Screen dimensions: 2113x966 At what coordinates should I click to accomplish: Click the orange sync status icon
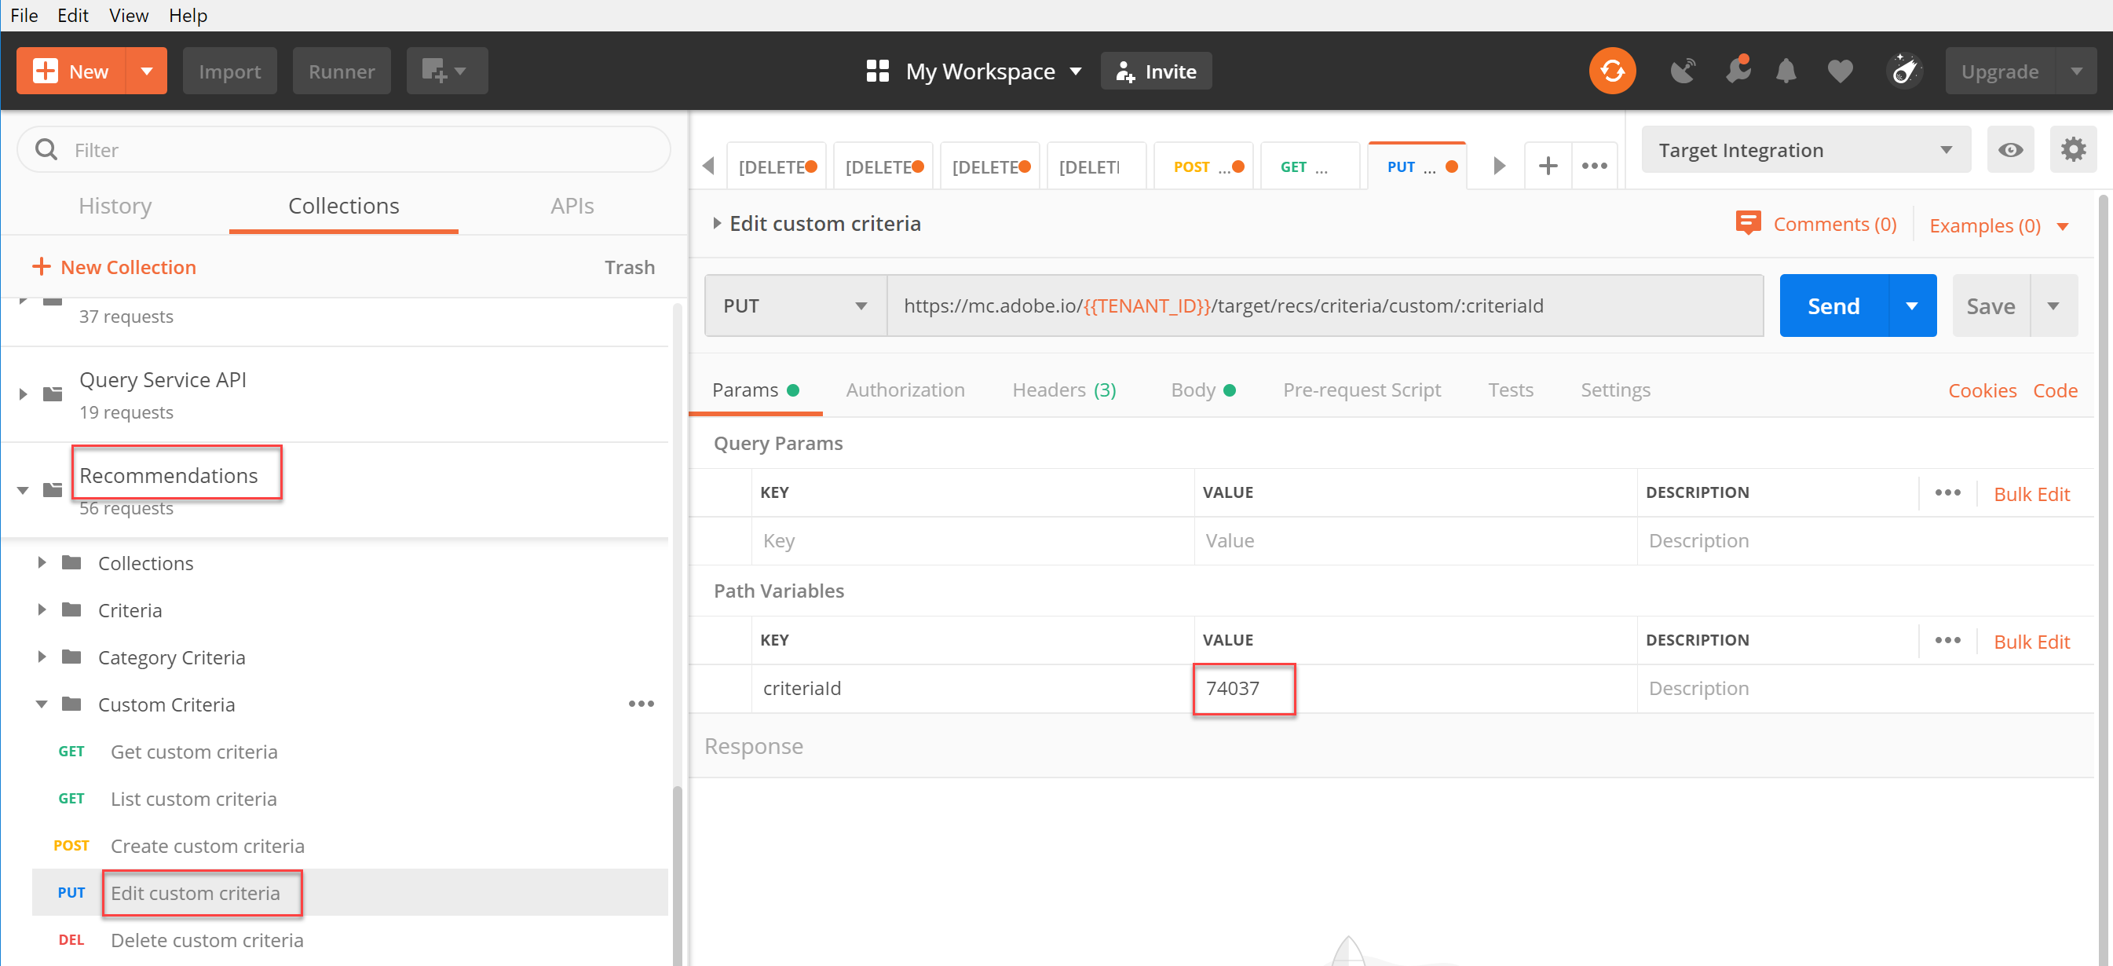click(x=1613, y=71)
